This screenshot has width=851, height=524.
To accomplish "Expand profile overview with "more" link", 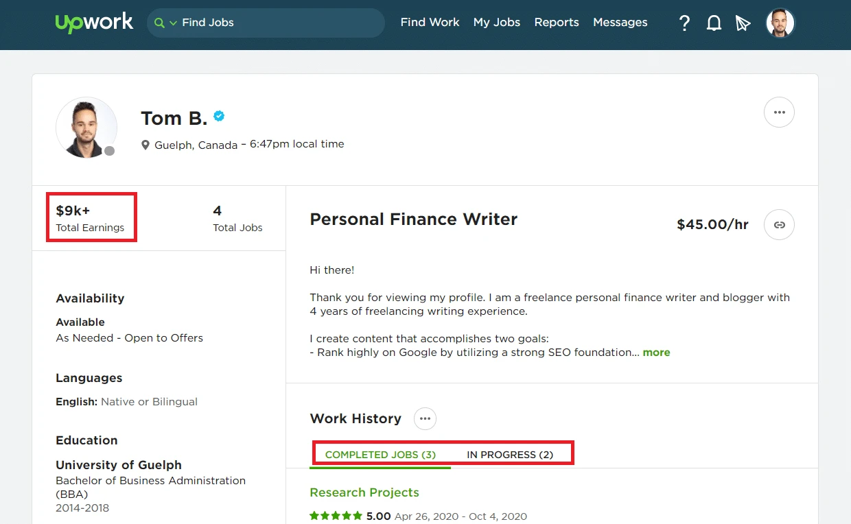I will click(656, 353).
